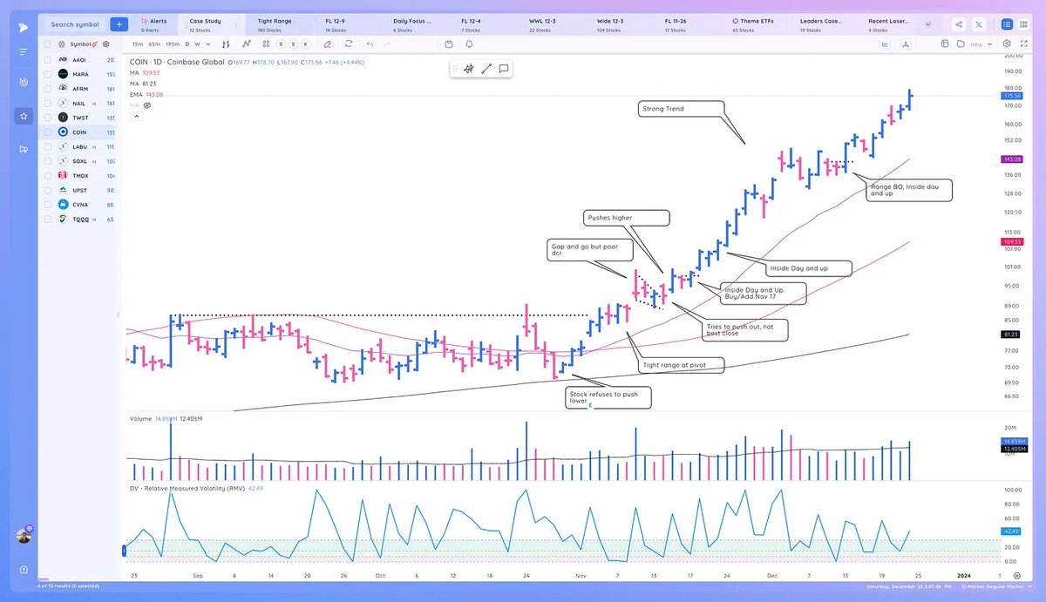Image resolution: width=1046 pixels, height=602 pixels.
Task: Check the AFRM row checkbox
Action: [49, 89]
